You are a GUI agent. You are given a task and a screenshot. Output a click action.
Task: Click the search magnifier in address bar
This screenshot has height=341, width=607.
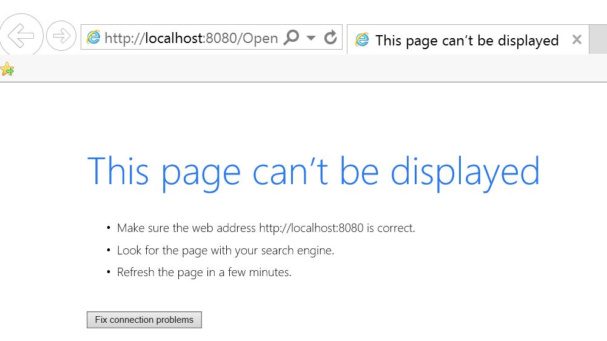click(x=292, y=38)
